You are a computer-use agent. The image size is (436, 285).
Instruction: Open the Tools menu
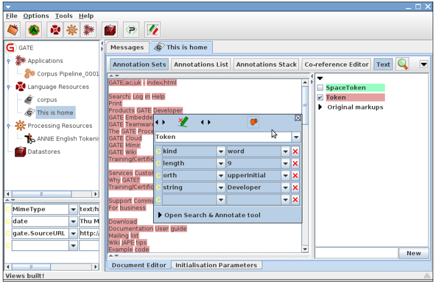click(x=63, y=16)
